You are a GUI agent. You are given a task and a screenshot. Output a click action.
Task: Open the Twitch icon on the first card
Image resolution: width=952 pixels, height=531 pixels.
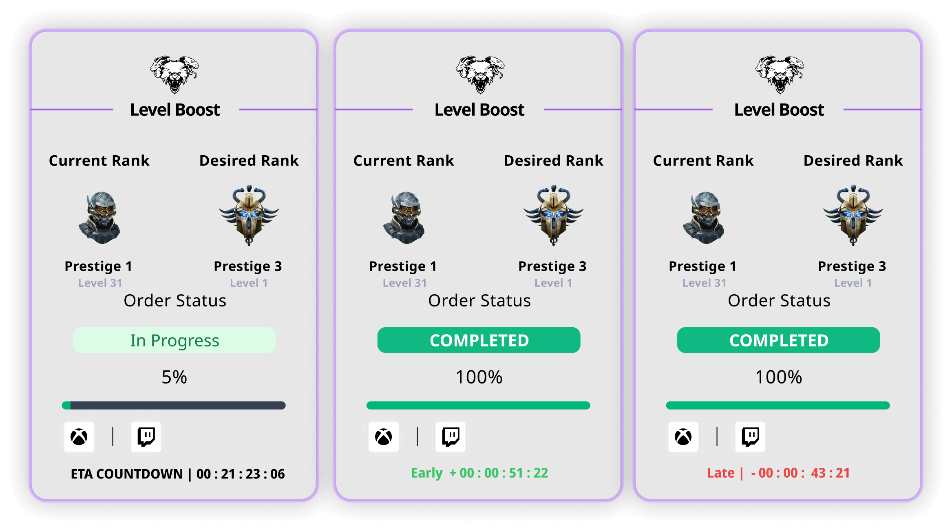[x=146, y=437]
